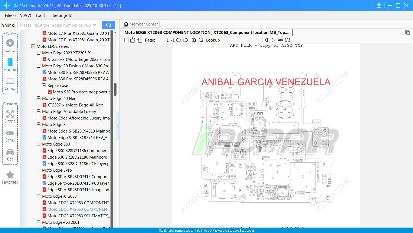This screenshot has height=233, width=413.
Task: Collapse the Moto Edge XT2063 node
Action: tap(39, 196)
